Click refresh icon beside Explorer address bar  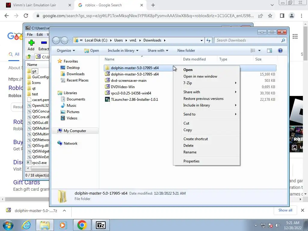tap(208, 41)
